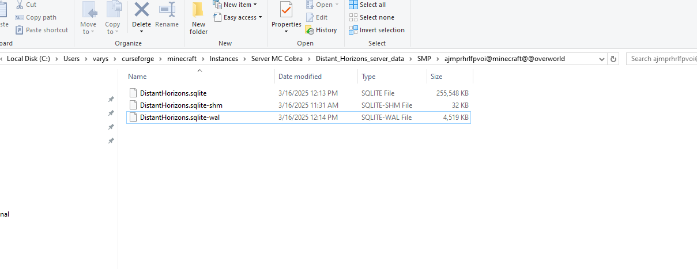Click the Copy path command

(36, 17)
